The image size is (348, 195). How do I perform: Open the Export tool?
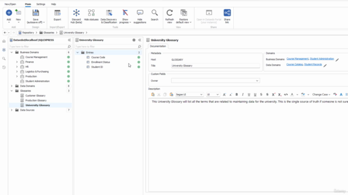[57, 15]
